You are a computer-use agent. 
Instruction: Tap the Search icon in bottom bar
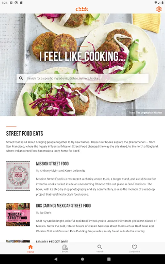pyautogui.click(x=100, y=247)
